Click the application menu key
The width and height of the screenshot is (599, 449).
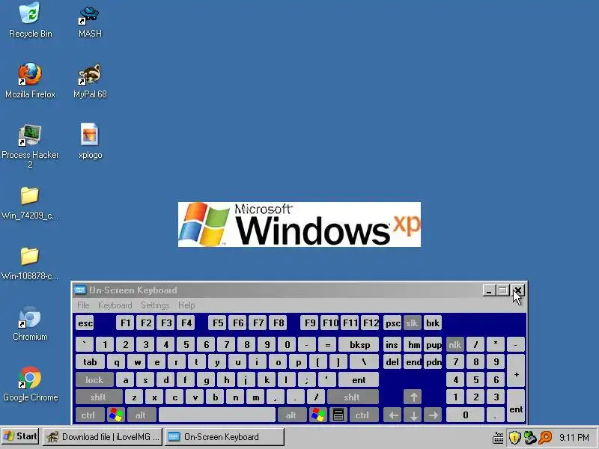click(x=338, y=415)
